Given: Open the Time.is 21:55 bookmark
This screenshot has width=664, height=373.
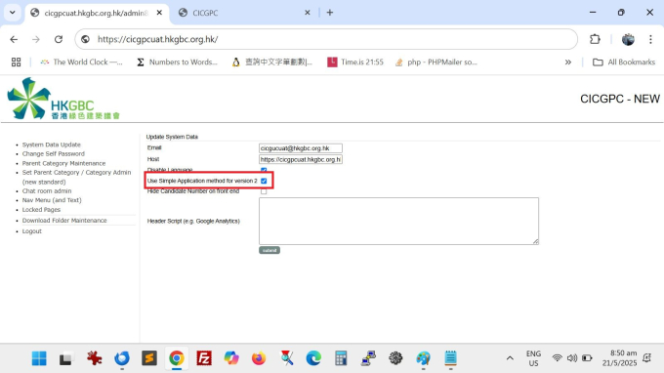Looking at the screenshot, I should (355, 62).
